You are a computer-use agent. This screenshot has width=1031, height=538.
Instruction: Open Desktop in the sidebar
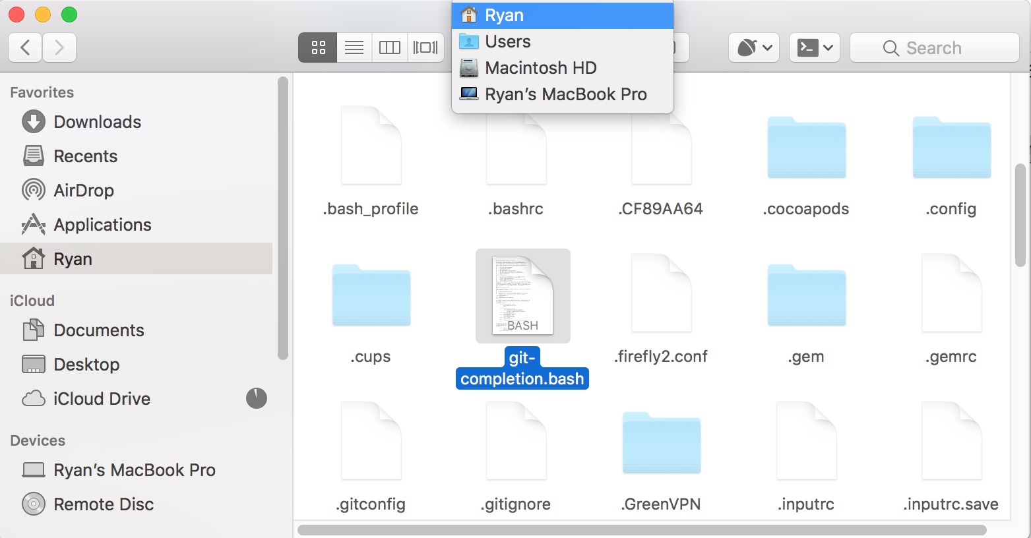pos(137,365)
